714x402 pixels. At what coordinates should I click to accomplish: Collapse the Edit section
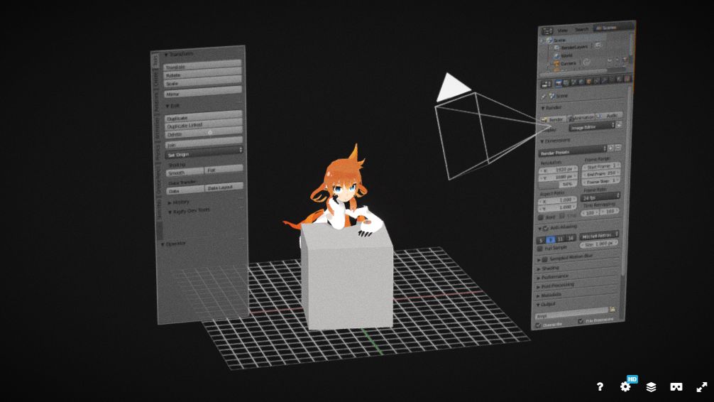(x=172, y=106)
